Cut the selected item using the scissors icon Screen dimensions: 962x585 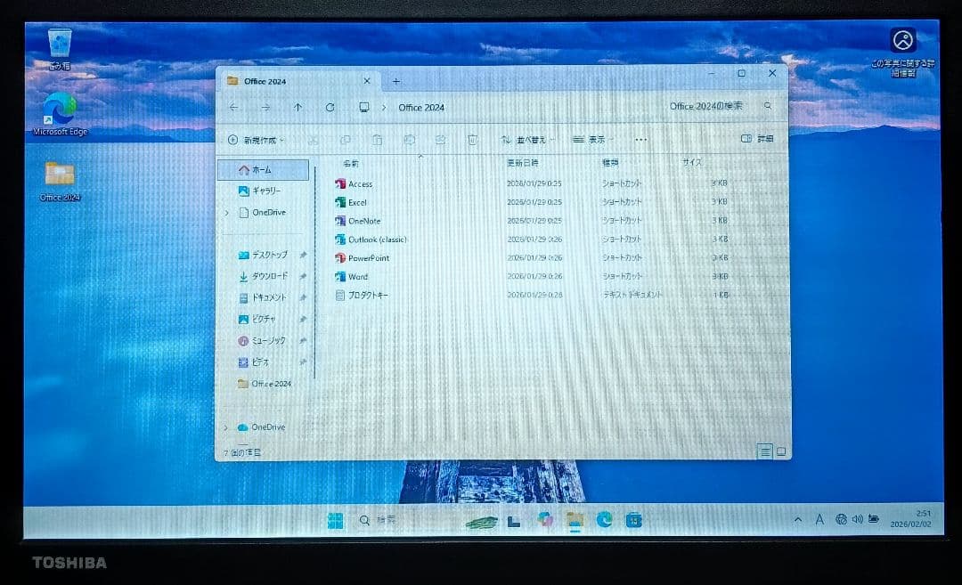coord(314,140)
